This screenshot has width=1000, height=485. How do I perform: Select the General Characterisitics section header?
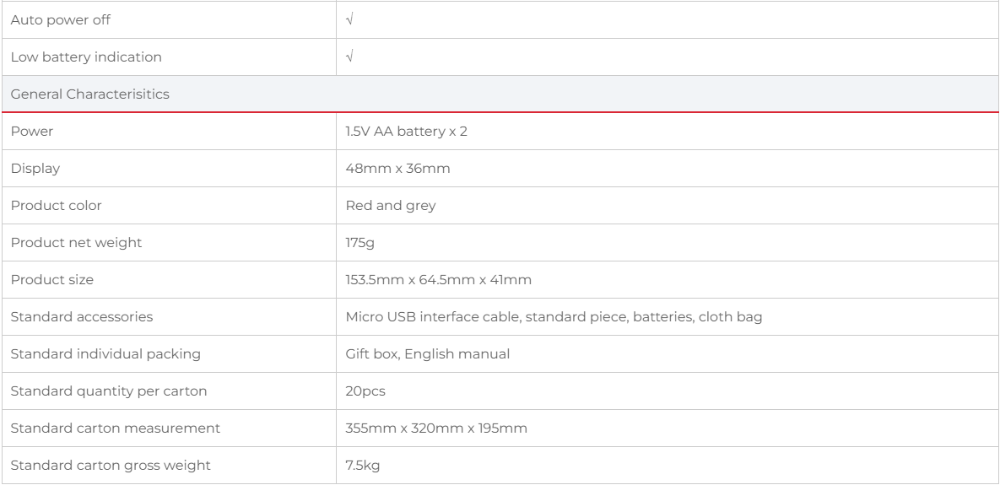(x=89, y=94)
